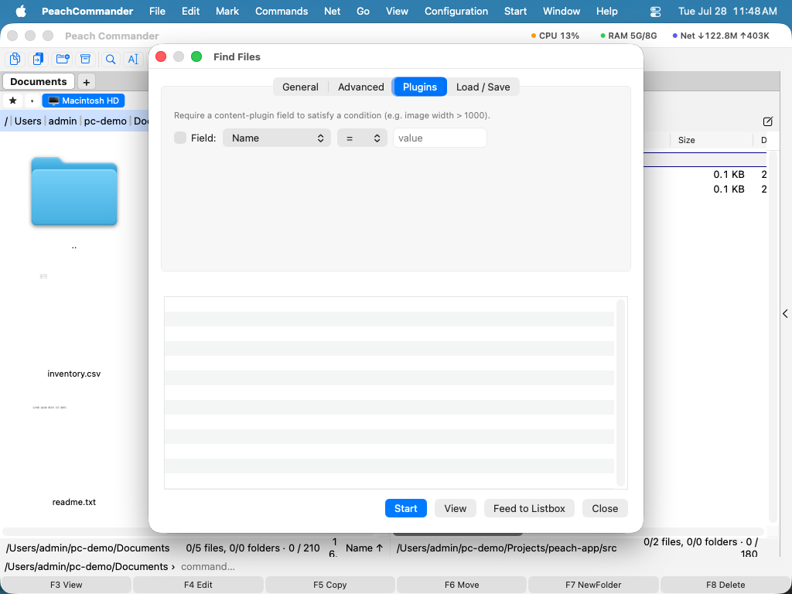Open the parent folder icon
792x594 pixels.
(x=74, y=192)
